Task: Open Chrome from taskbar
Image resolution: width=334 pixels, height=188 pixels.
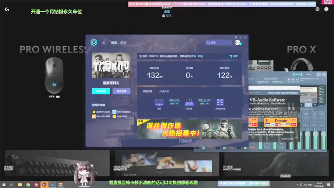Action: (28, 185)
